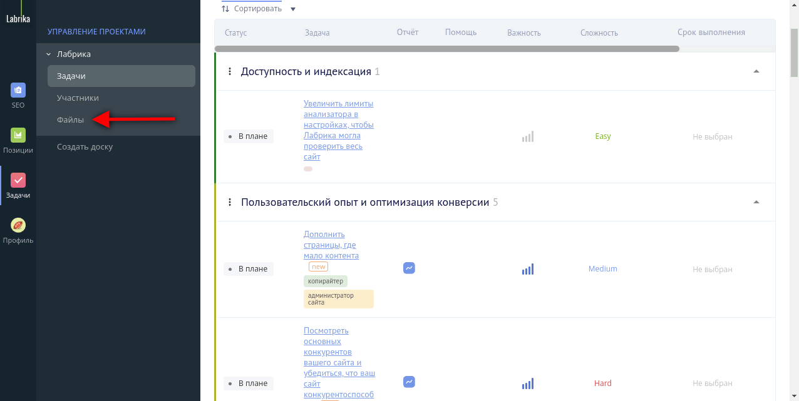Viewport: 799px width, 401px height.
Task: Open task Увеличить лимиты анализатора link
Action: click(x=338, y=130)
